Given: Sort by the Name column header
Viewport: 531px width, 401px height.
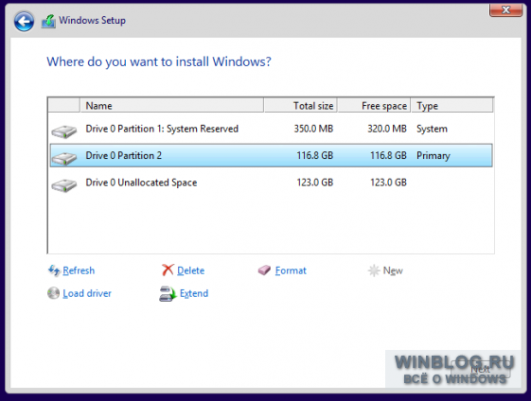Looking at the screenshot, I should click(171, 105).
